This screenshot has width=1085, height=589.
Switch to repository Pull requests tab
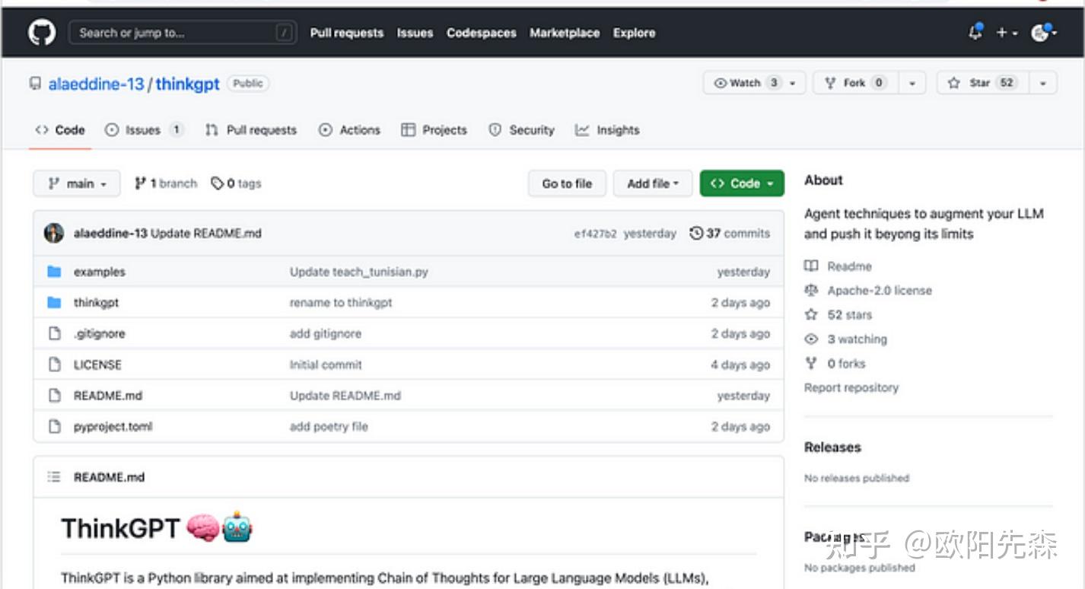pos(251,130)
